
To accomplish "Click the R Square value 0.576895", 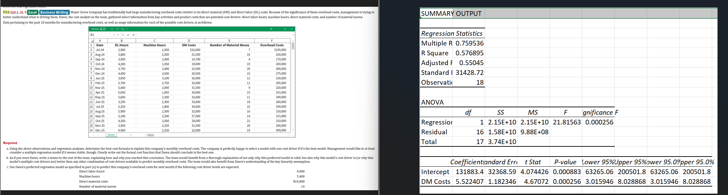I will pyautogui.click(x=470, y=53).
